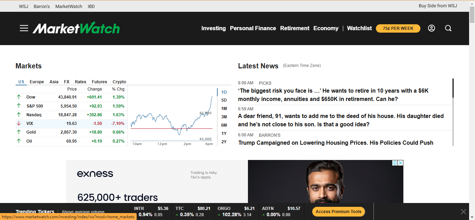Click the BARRON'S label on 6:00 AM story
This screenshot has width=475, height=220.
click(269, 135)
